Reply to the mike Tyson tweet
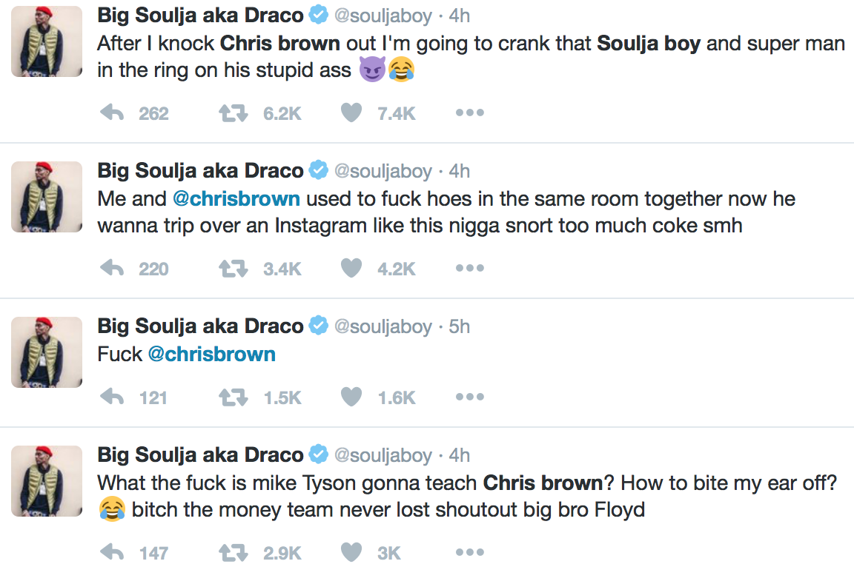 [111, 553]
